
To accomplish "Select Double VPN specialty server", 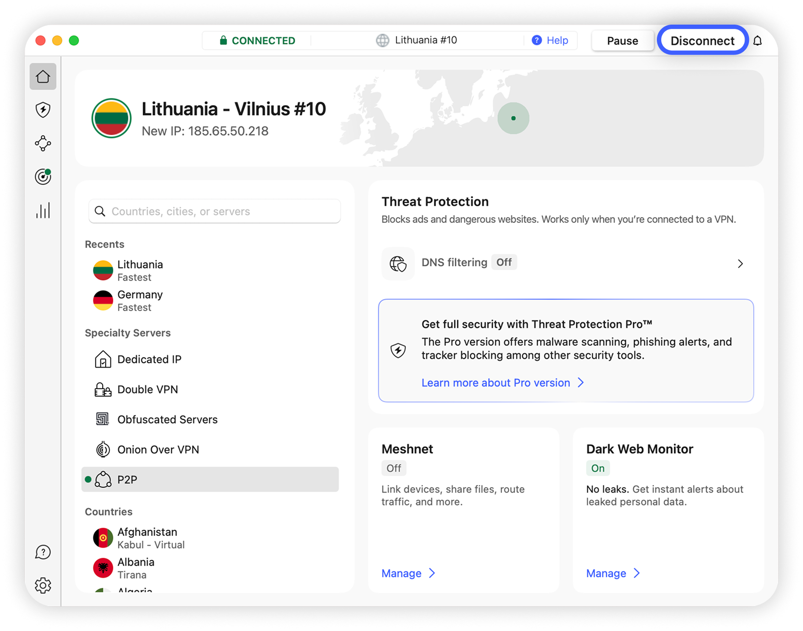I will 148,390.
